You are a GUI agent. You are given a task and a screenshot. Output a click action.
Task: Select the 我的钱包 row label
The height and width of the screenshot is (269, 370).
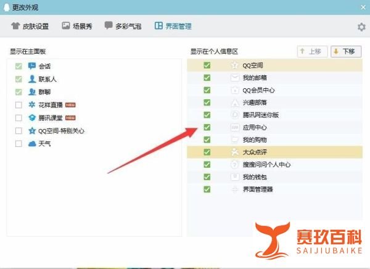pyautogui.click(x=255, y=177)
